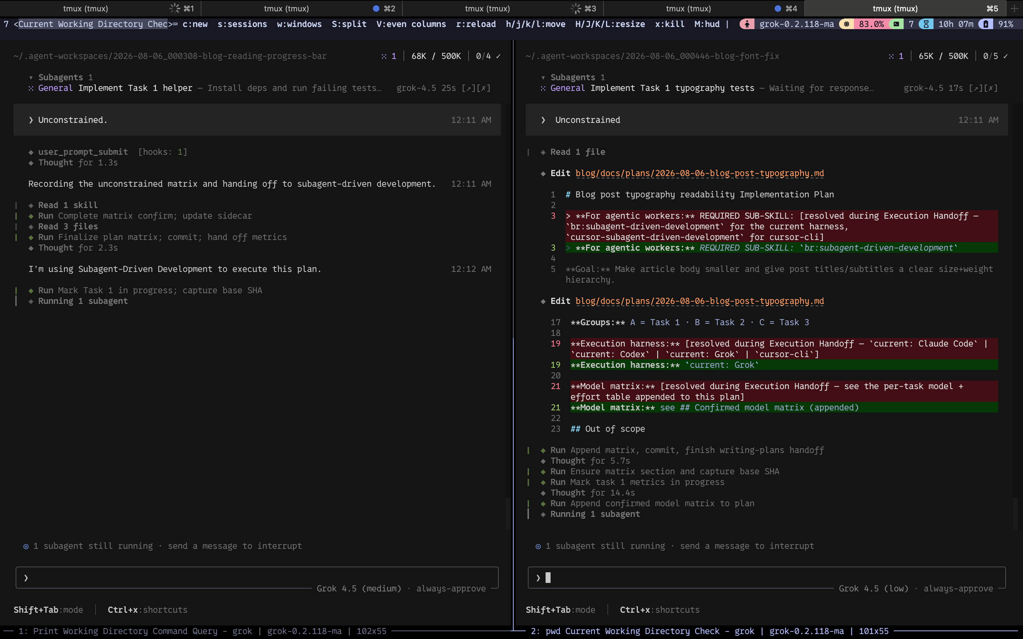Click 'V:even columns' in tmux status bar

click(411, 24)
